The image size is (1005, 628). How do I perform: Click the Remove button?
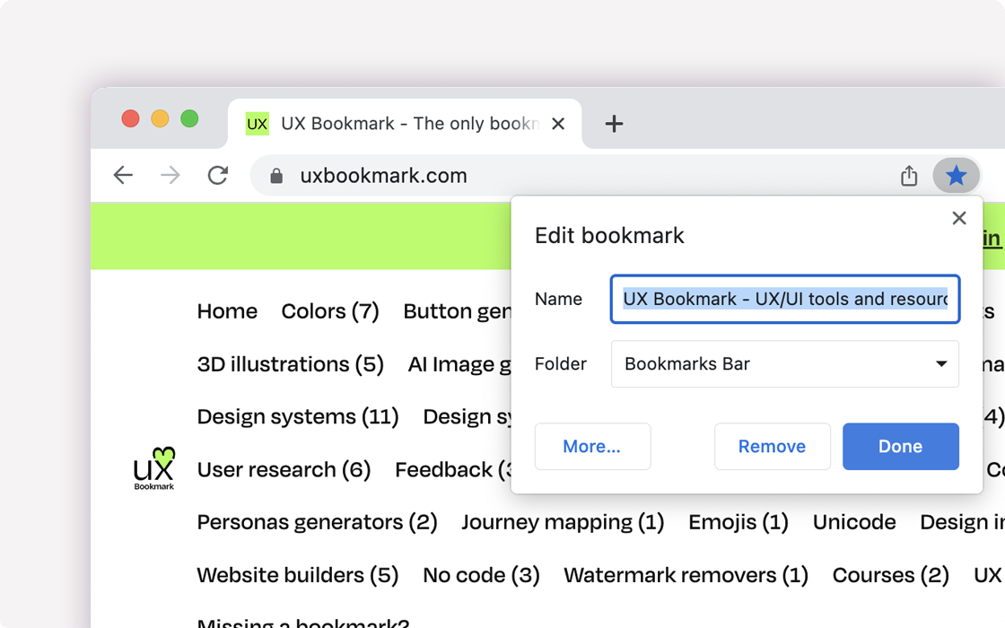pyautogui.click(x=773, y=447)
